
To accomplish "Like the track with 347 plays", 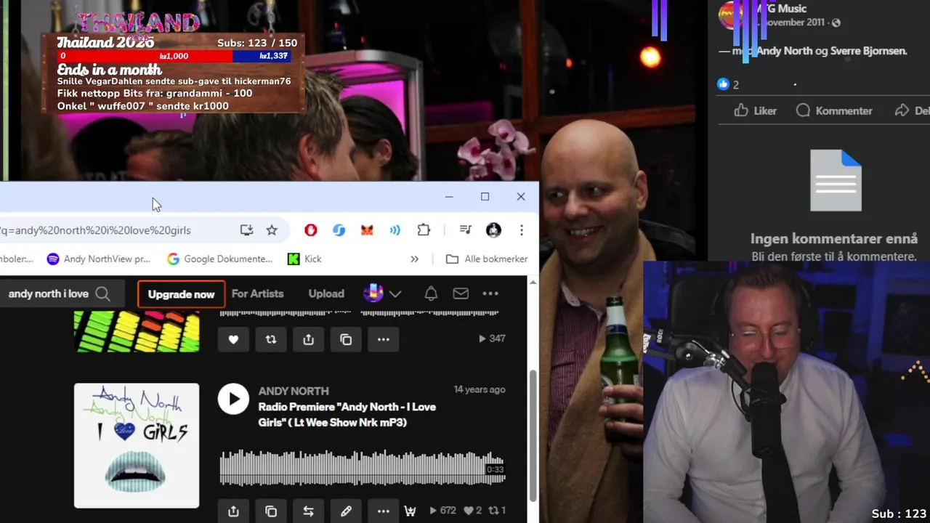I will 233,339.
